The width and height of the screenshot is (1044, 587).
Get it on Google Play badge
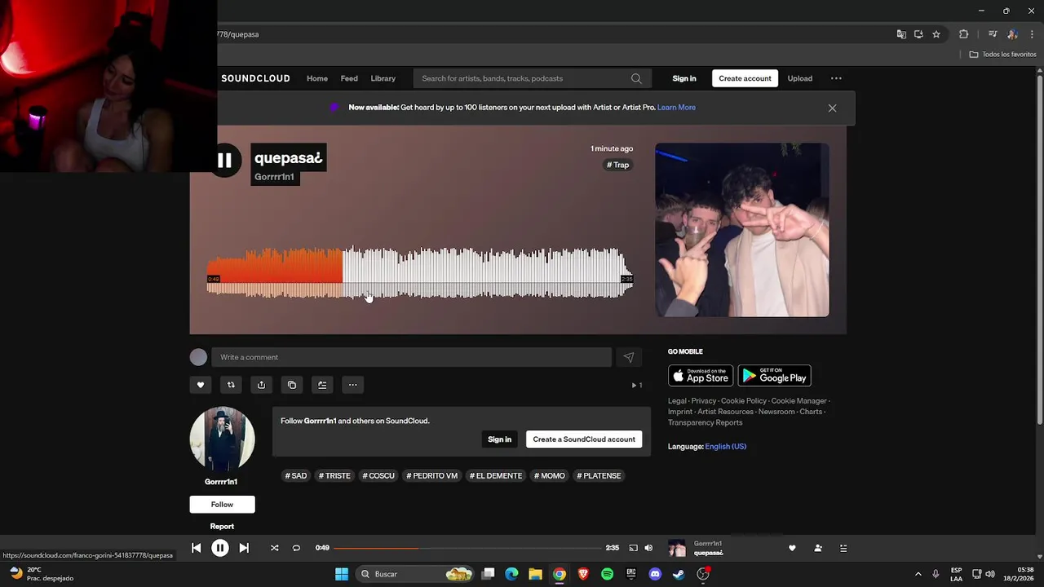point(774,376)
